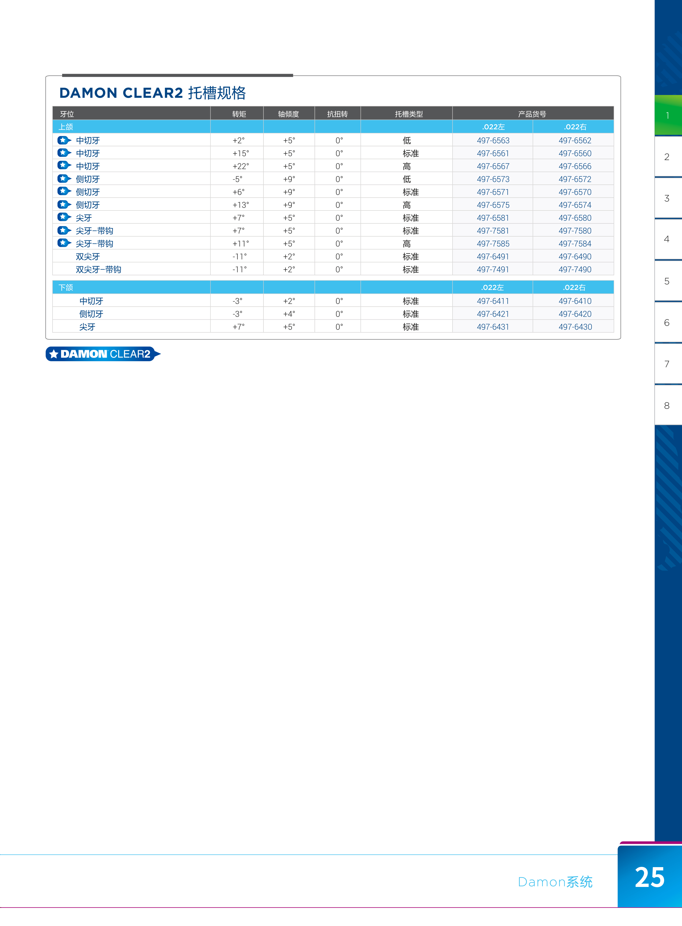This screenshot has height=926, width=682.
Task: Click the 上颌 section header row
Action: [x=66, y=127]
